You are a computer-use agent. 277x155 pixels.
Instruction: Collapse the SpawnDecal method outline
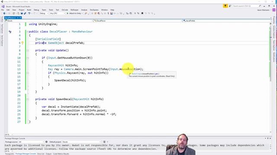pyautogui.click(x=28, y=99)
